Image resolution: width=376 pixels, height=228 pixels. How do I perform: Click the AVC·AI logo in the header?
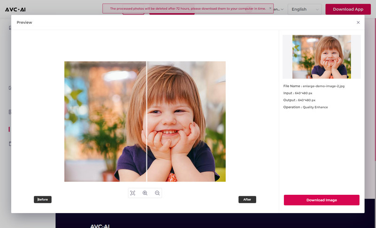pos(16,9)
